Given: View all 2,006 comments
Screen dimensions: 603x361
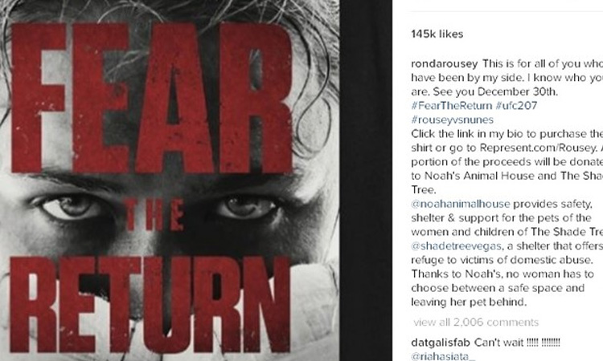Looking at the screenshot, I should coord(476,322).
